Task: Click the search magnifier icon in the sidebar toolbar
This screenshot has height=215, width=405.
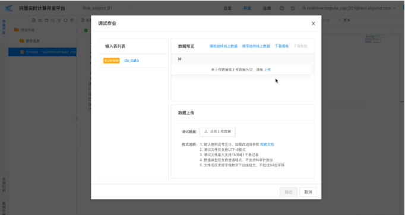Action: pos(53,20)
